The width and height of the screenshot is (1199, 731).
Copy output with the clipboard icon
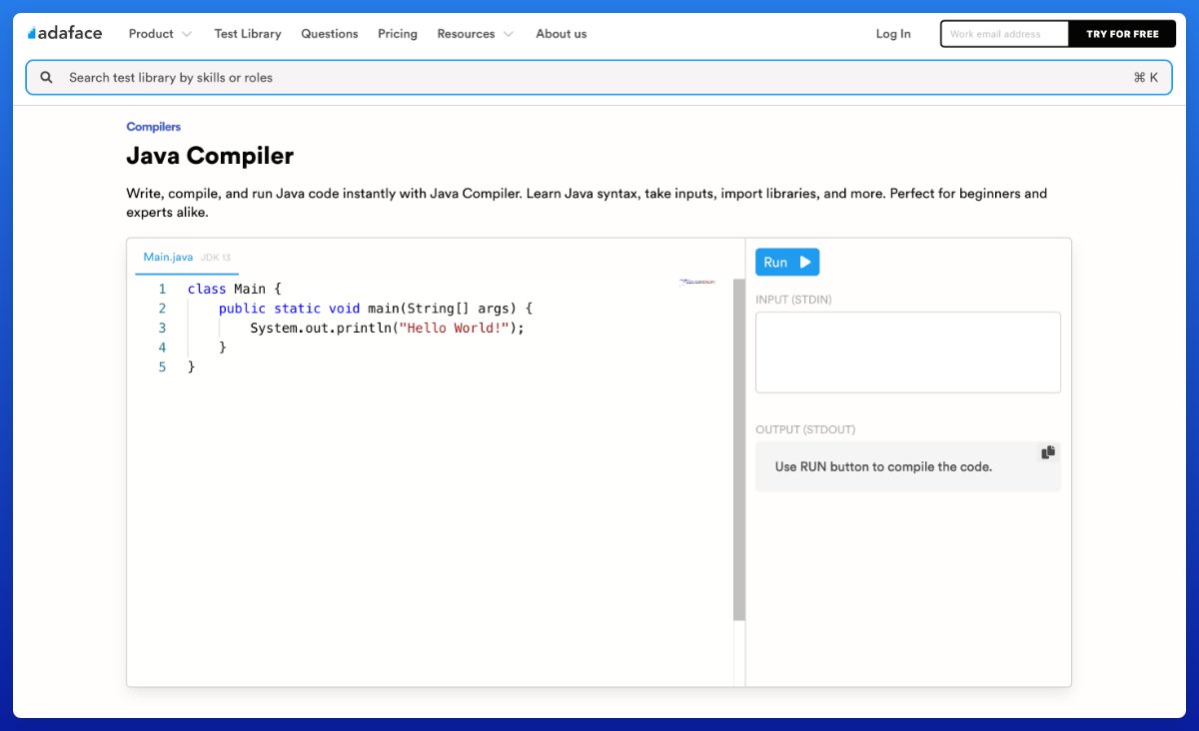click(x=1048, y=452)
